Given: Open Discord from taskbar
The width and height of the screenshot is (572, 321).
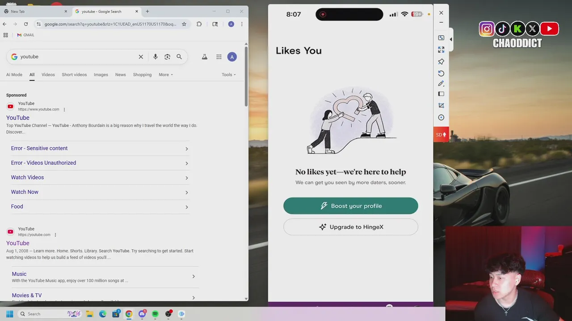Looking at the screenshot, I should [x=142, y=314].
